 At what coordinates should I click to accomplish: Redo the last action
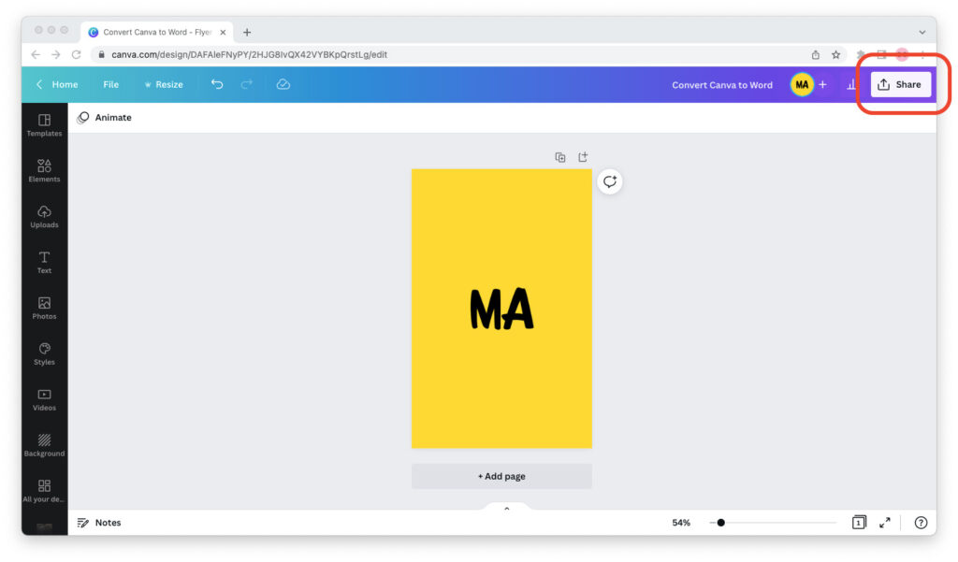coord(247,84)
